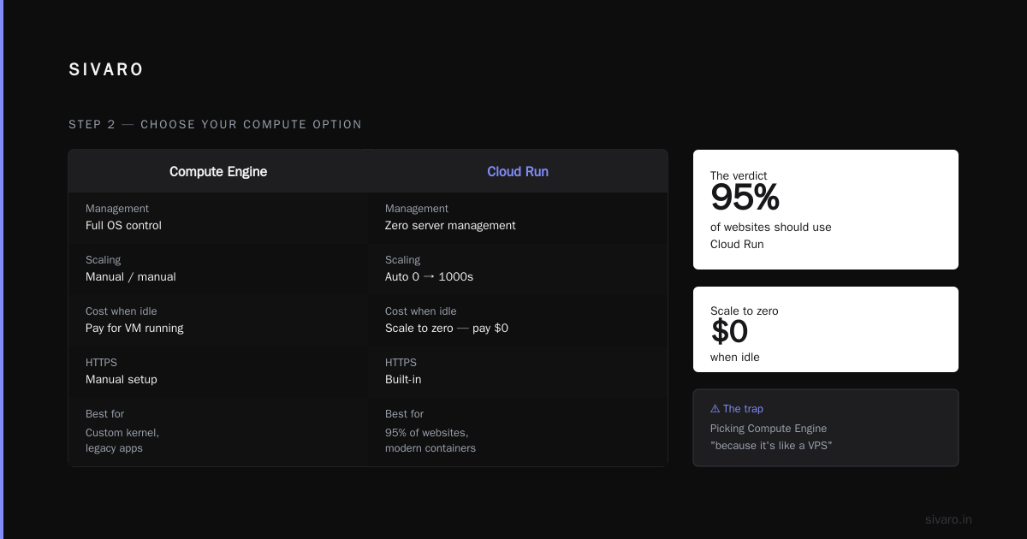Click 'Manual setup' HTTPS value
Screen dimensions: 1027x539
(122, 380)
